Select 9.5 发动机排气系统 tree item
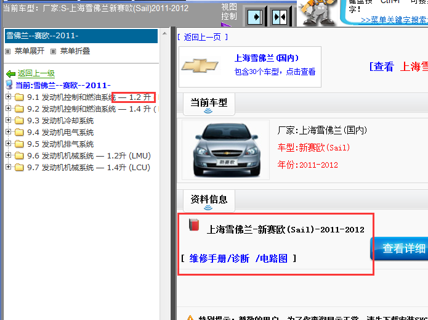This screenshot has width=428, height=320. click(60, 144)
